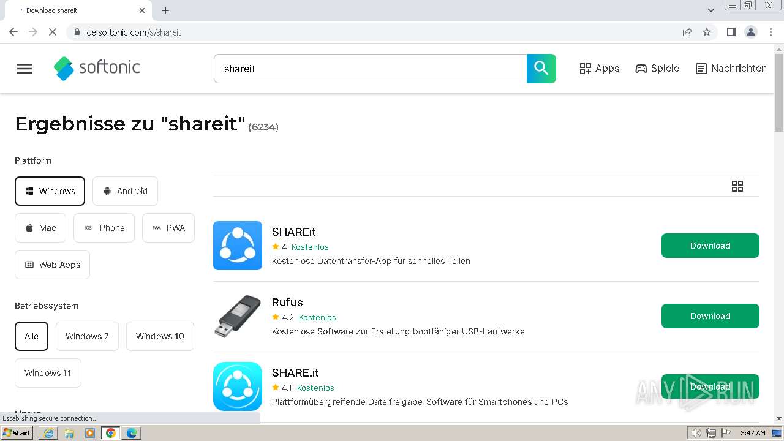Screen dimensions: 784x441
Task: Download SHAREit
Action: pyautogui.click(x=710, y=246)
